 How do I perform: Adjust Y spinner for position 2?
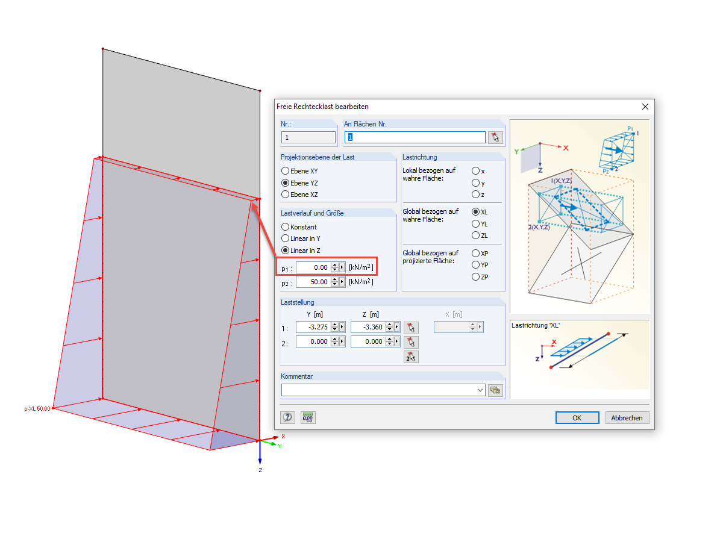coord(334,341)
